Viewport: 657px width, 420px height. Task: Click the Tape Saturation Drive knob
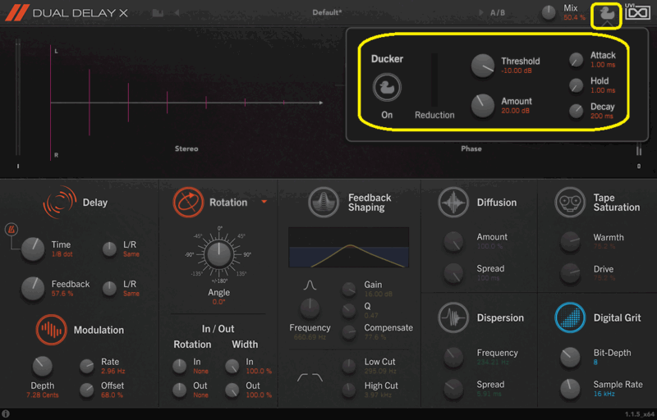[x=570, y=273]
